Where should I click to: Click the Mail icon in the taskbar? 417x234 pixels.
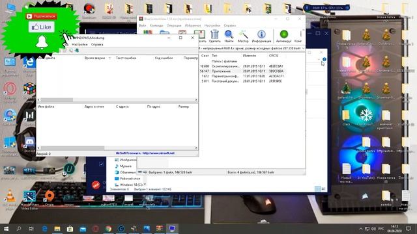pos(83,228)
